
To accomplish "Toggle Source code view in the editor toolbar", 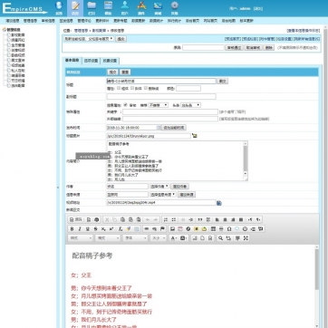I will pyautogui.click(x=76, y=219).
